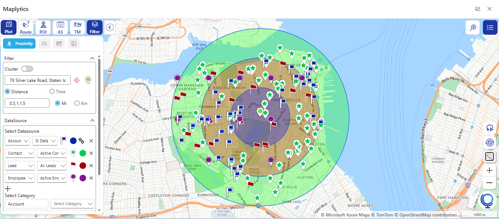Open the Account entity dropdown
This screenshot has height=219, width=499.
(18, 141)
